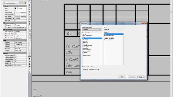Choose 'Первая заглавная' format
The width and height of the screenshot is (173, 97).
point(109,39)
